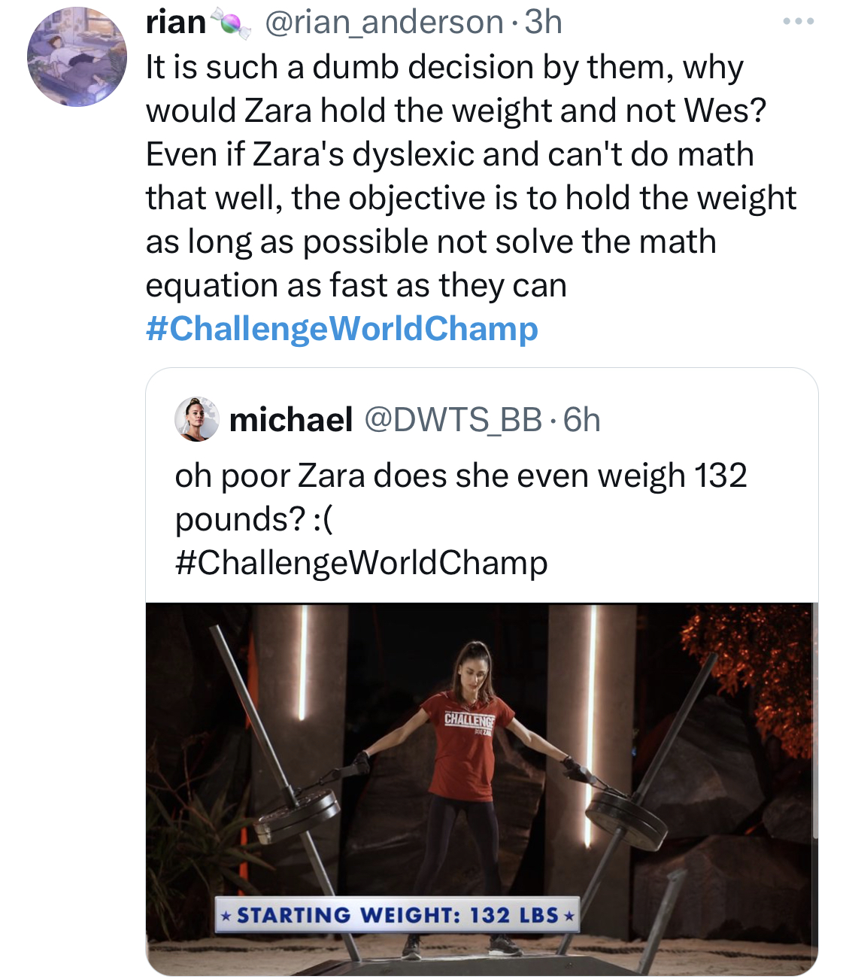Screen dimensions: 846x979
Task: Open the quoted tweet image of Zara
Action: [481, 789]
